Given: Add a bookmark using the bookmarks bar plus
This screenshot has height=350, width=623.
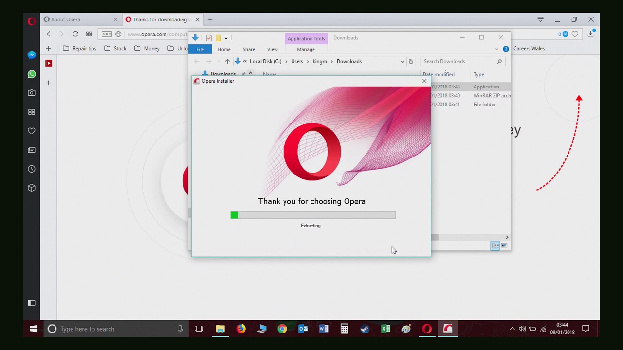Looking at the screenshot, I should click(48, 48).
